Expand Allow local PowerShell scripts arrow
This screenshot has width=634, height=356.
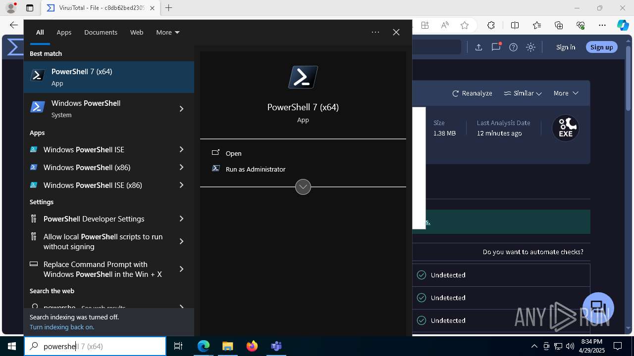pyautogui.click(x=182, y=241)
